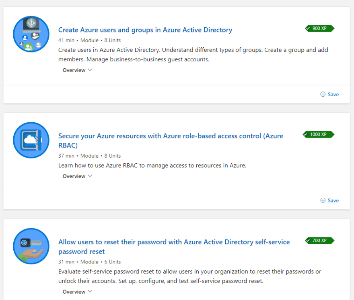This screenshot has height=300, width=354.
Task: Click the Overview chevron in password reset card
Action: [x=90, y=292]
